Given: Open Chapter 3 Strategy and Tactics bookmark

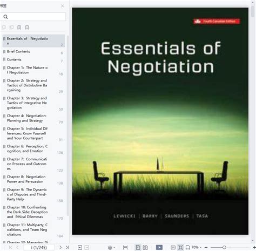Looking at the screenshot, I should [x=27, y=103].
